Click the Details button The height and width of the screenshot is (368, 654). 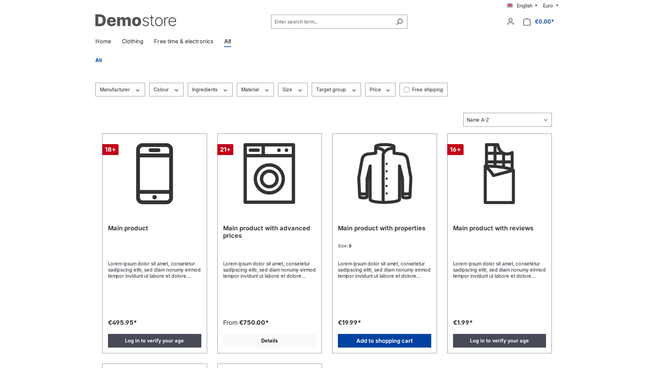click(x=269, y=341)
